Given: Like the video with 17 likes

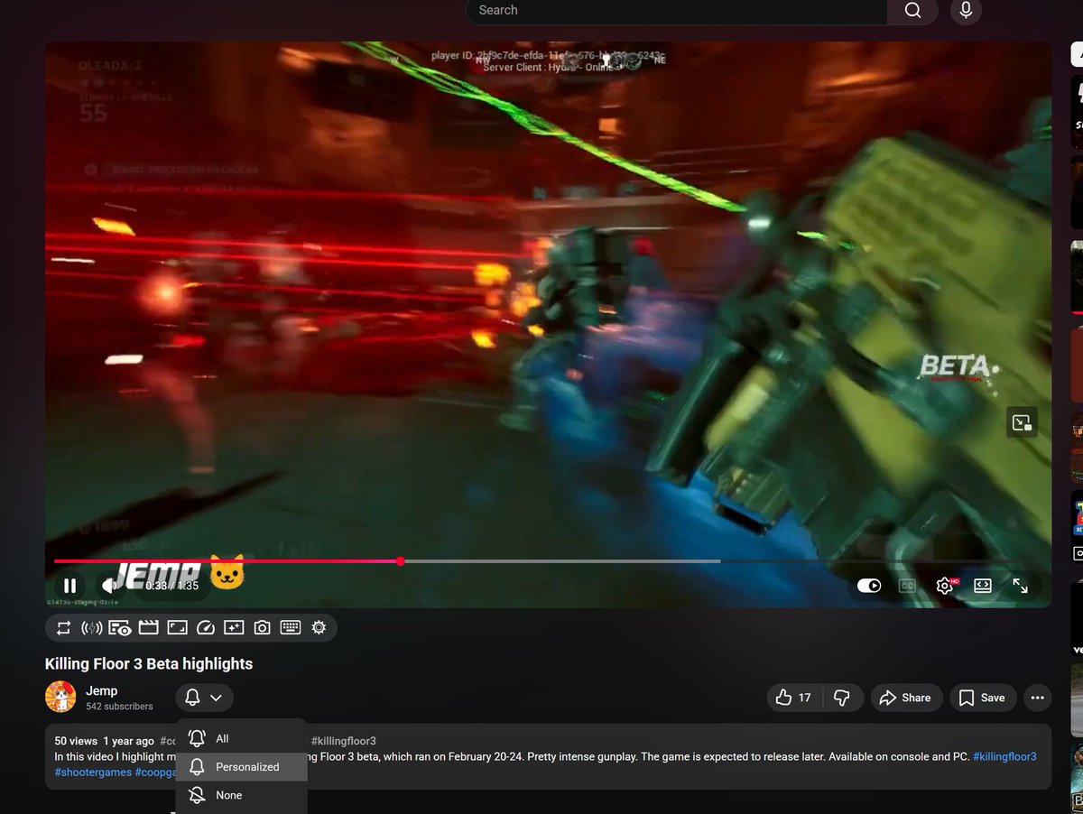Looking at the screenshot, I should coord(793,698).
